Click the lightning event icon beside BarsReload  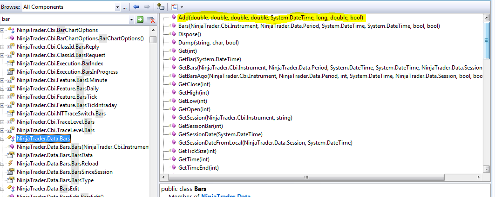pyautogui.click(x=11, y=163)
